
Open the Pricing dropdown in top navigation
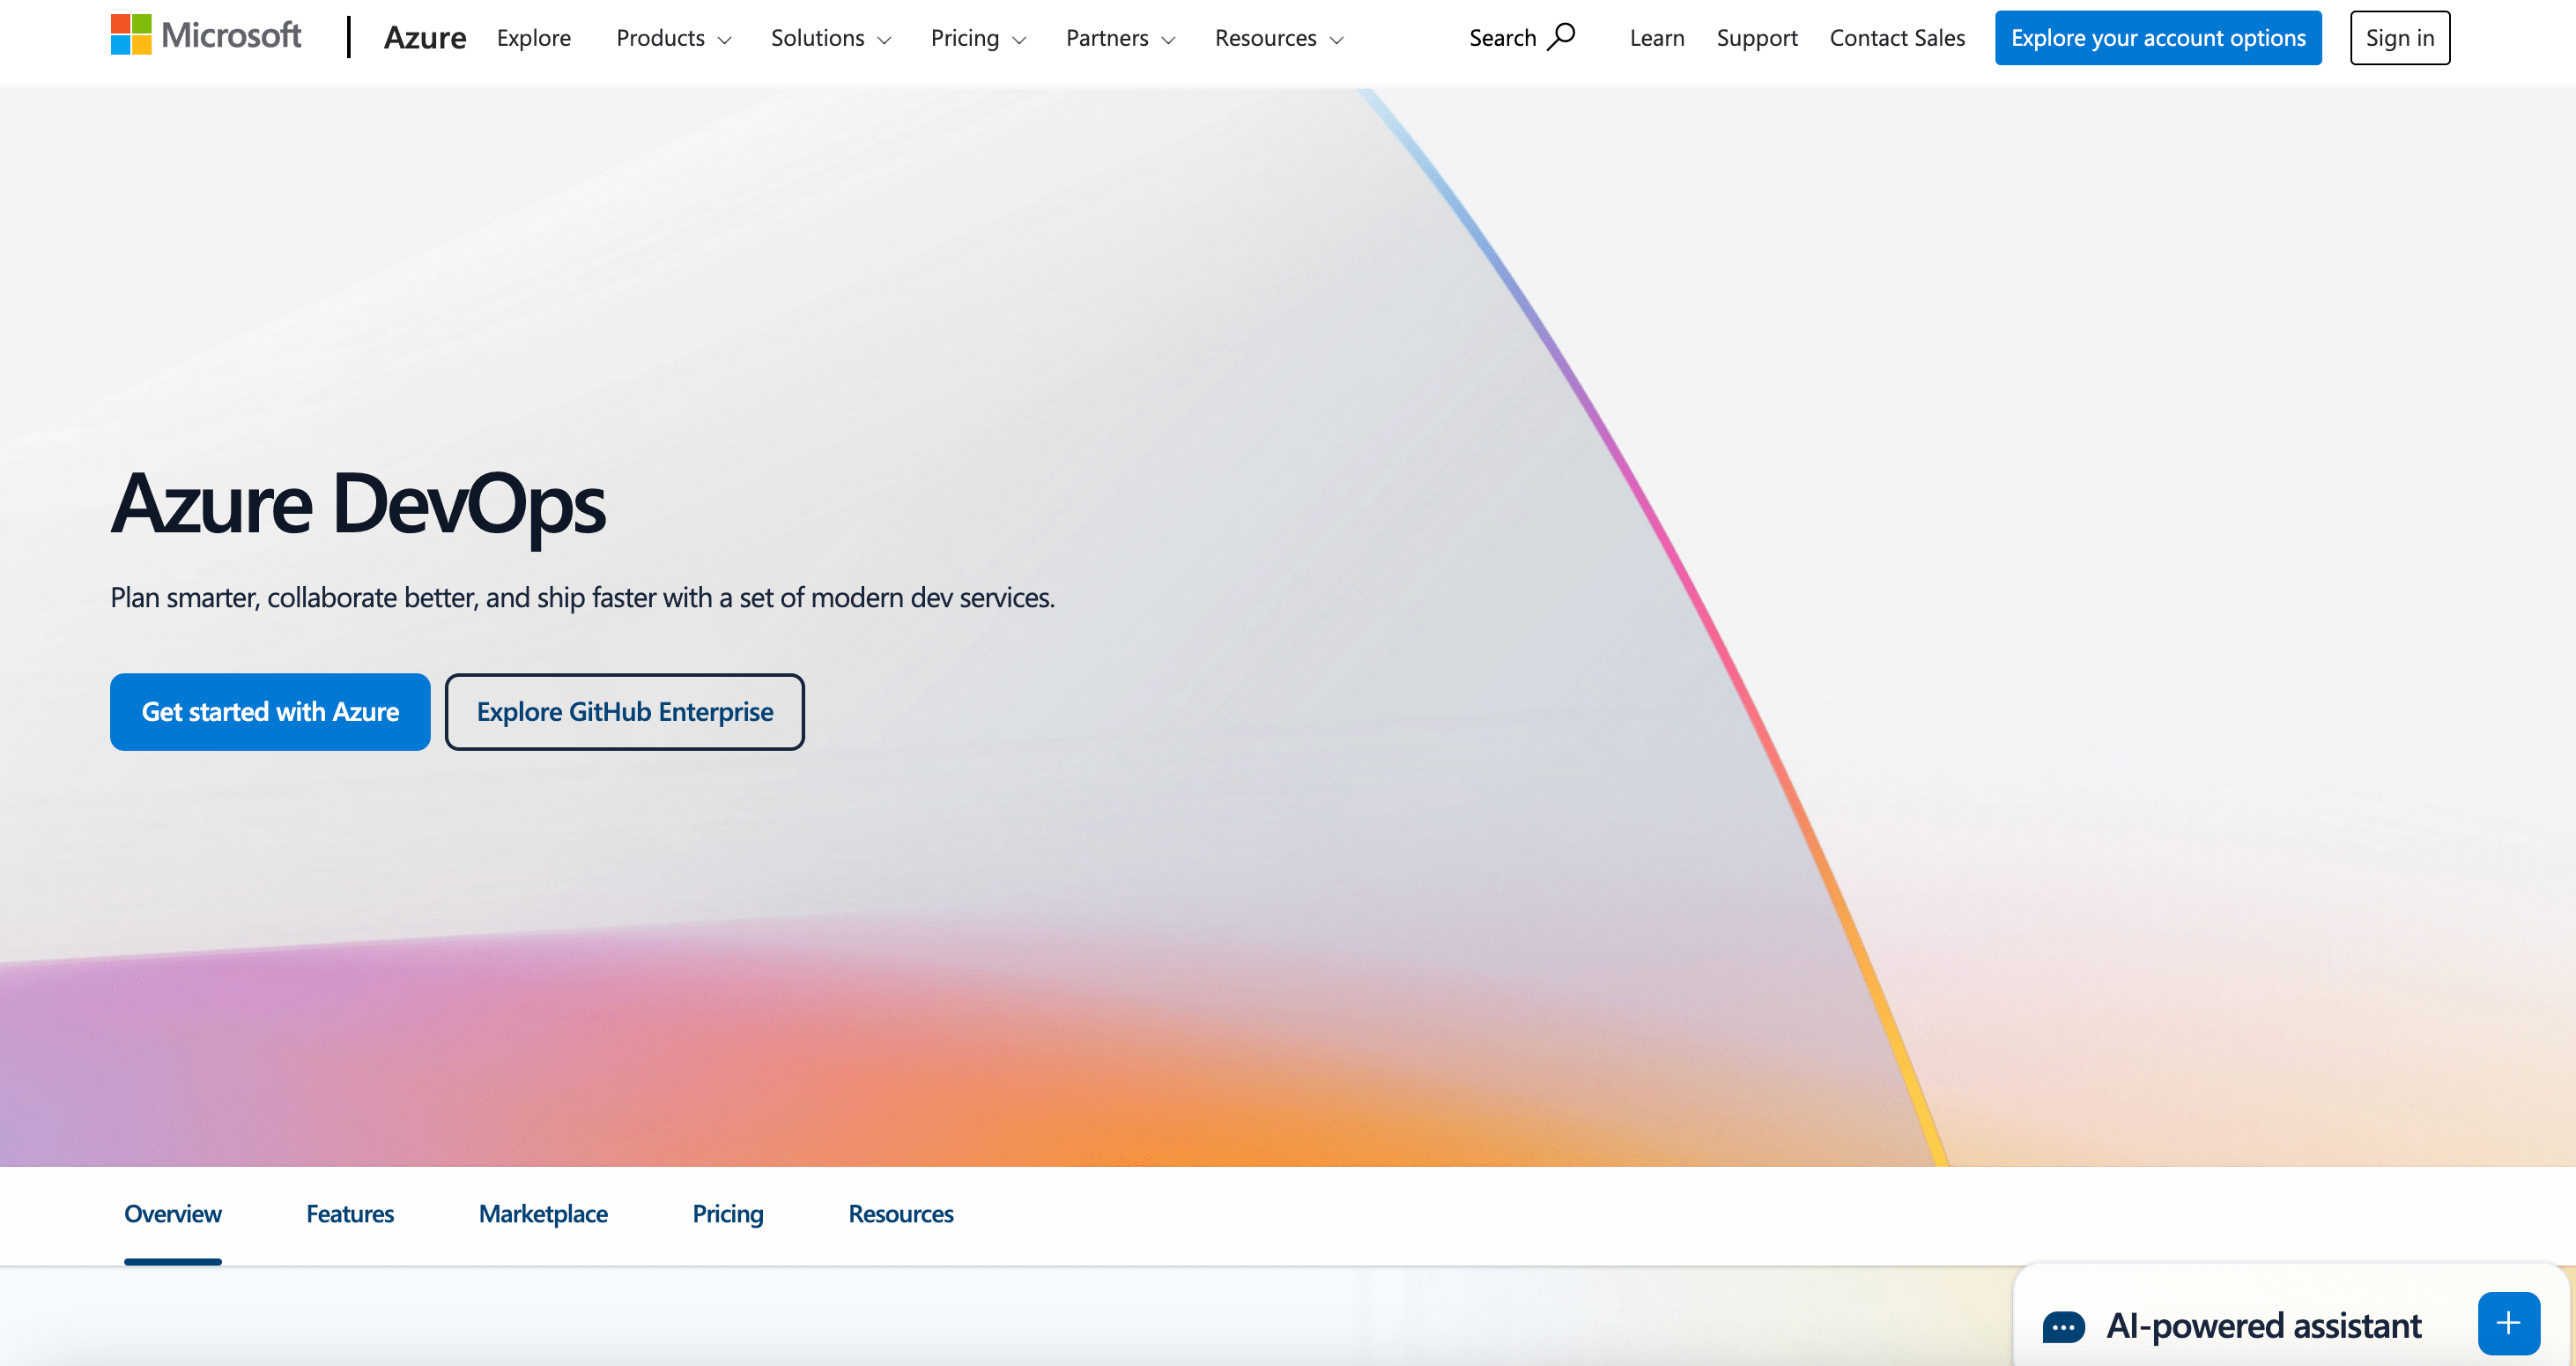(977, 38)
